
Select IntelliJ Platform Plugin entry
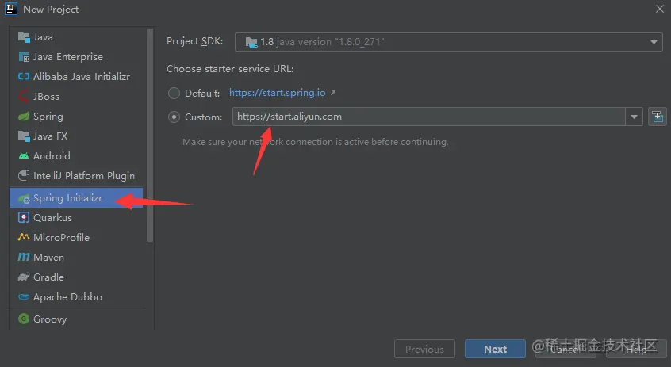[x=76, y=175]
